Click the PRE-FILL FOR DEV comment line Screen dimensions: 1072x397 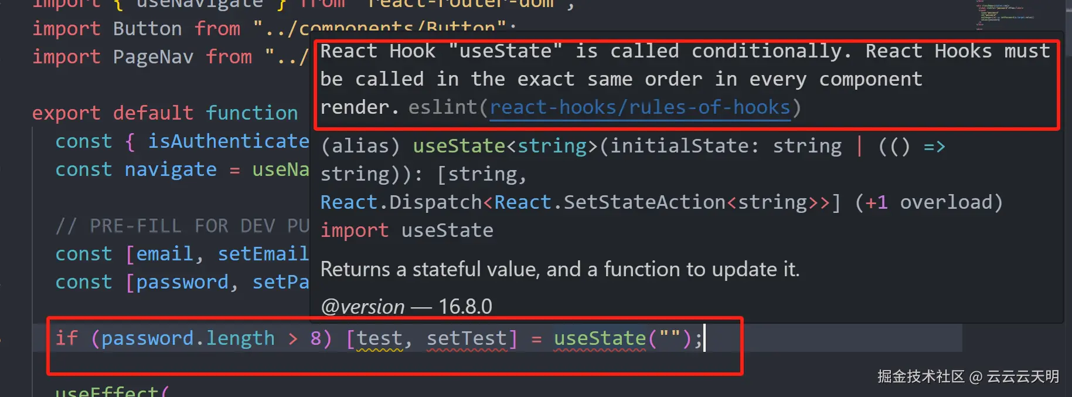pos(182,226)
